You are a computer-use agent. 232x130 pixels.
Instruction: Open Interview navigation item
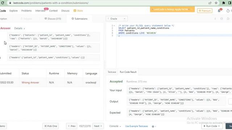40,10
